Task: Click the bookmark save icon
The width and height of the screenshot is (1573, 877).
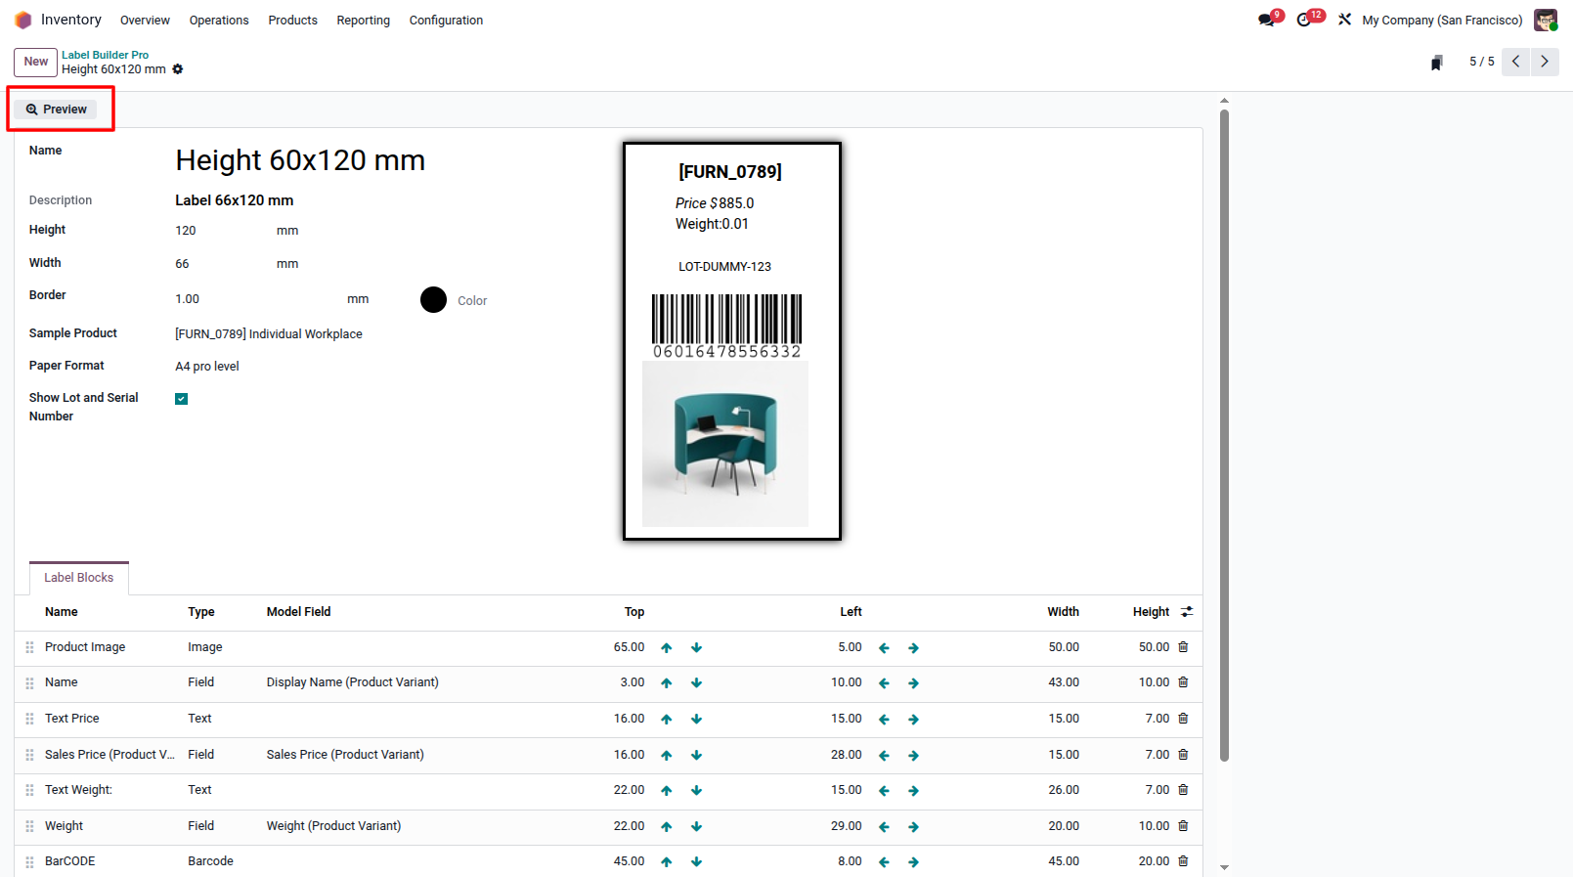Action: coord(1436,63)
